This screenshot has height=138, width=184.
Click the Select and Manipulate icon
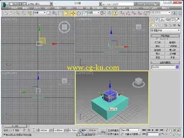109,13
